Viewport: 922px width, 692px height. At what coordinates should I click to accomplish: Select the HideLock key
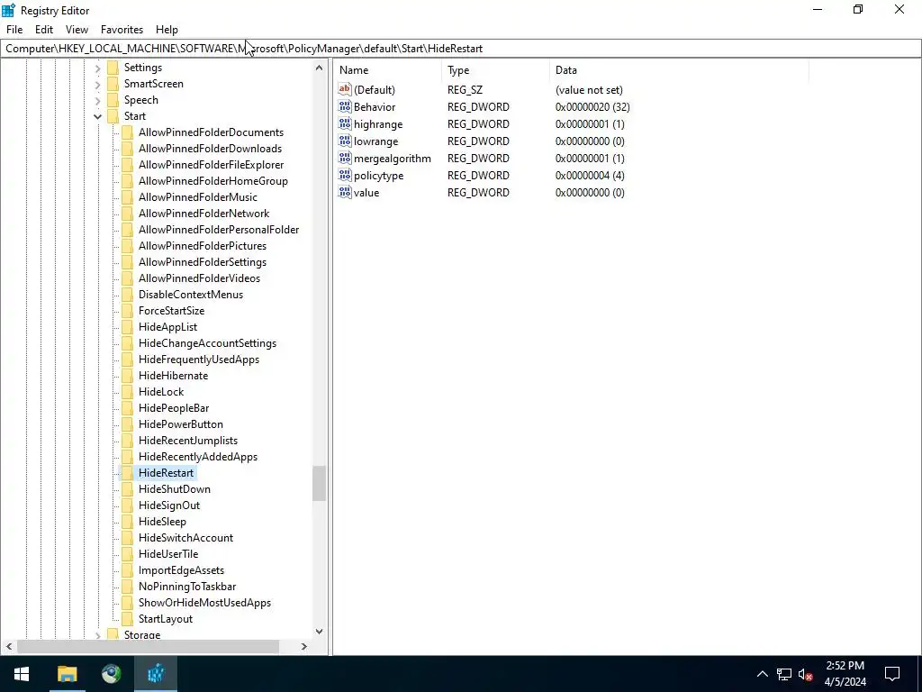click(x=162, y=391)
